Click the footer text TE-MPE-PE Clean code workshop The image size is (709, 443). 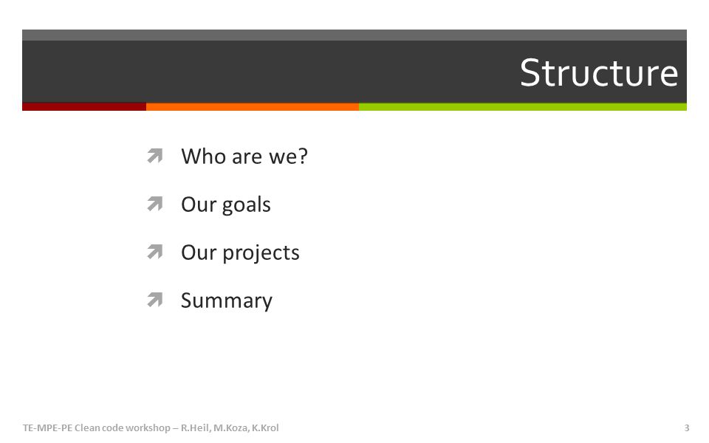tap(96, 427)
